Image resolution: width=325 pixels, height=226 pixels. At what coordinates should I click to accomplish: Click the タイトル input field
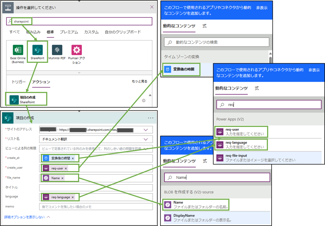(x=96, y=188)
